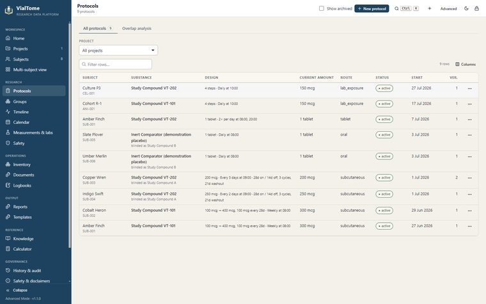Open Home in the sidebar
The height and width of the screenshot is (304, 486).
34,38
